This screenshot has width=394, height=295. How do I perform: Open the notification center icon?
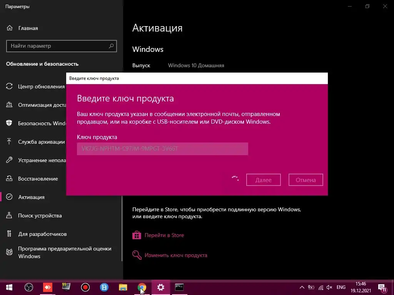coord(382,287)
